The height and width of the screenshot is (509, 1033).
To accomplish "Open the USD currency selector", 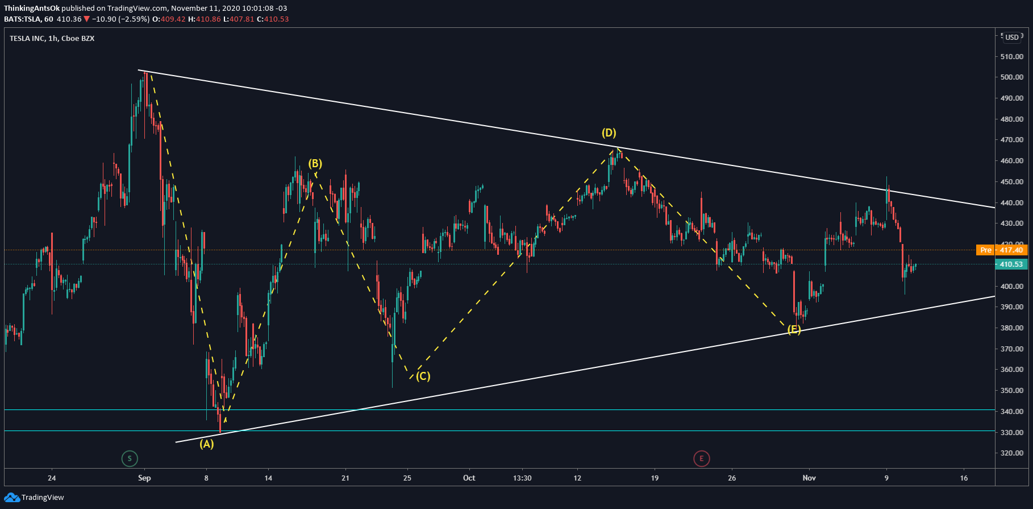I will pyautogui.click(x=1012, y=38).
